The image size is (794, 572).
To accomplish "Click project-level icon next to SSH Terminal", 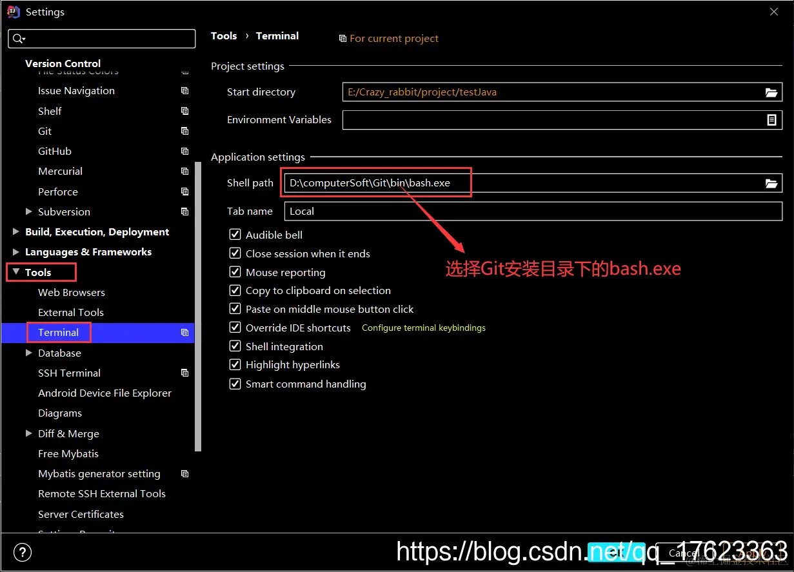I will tap(185, 373).
